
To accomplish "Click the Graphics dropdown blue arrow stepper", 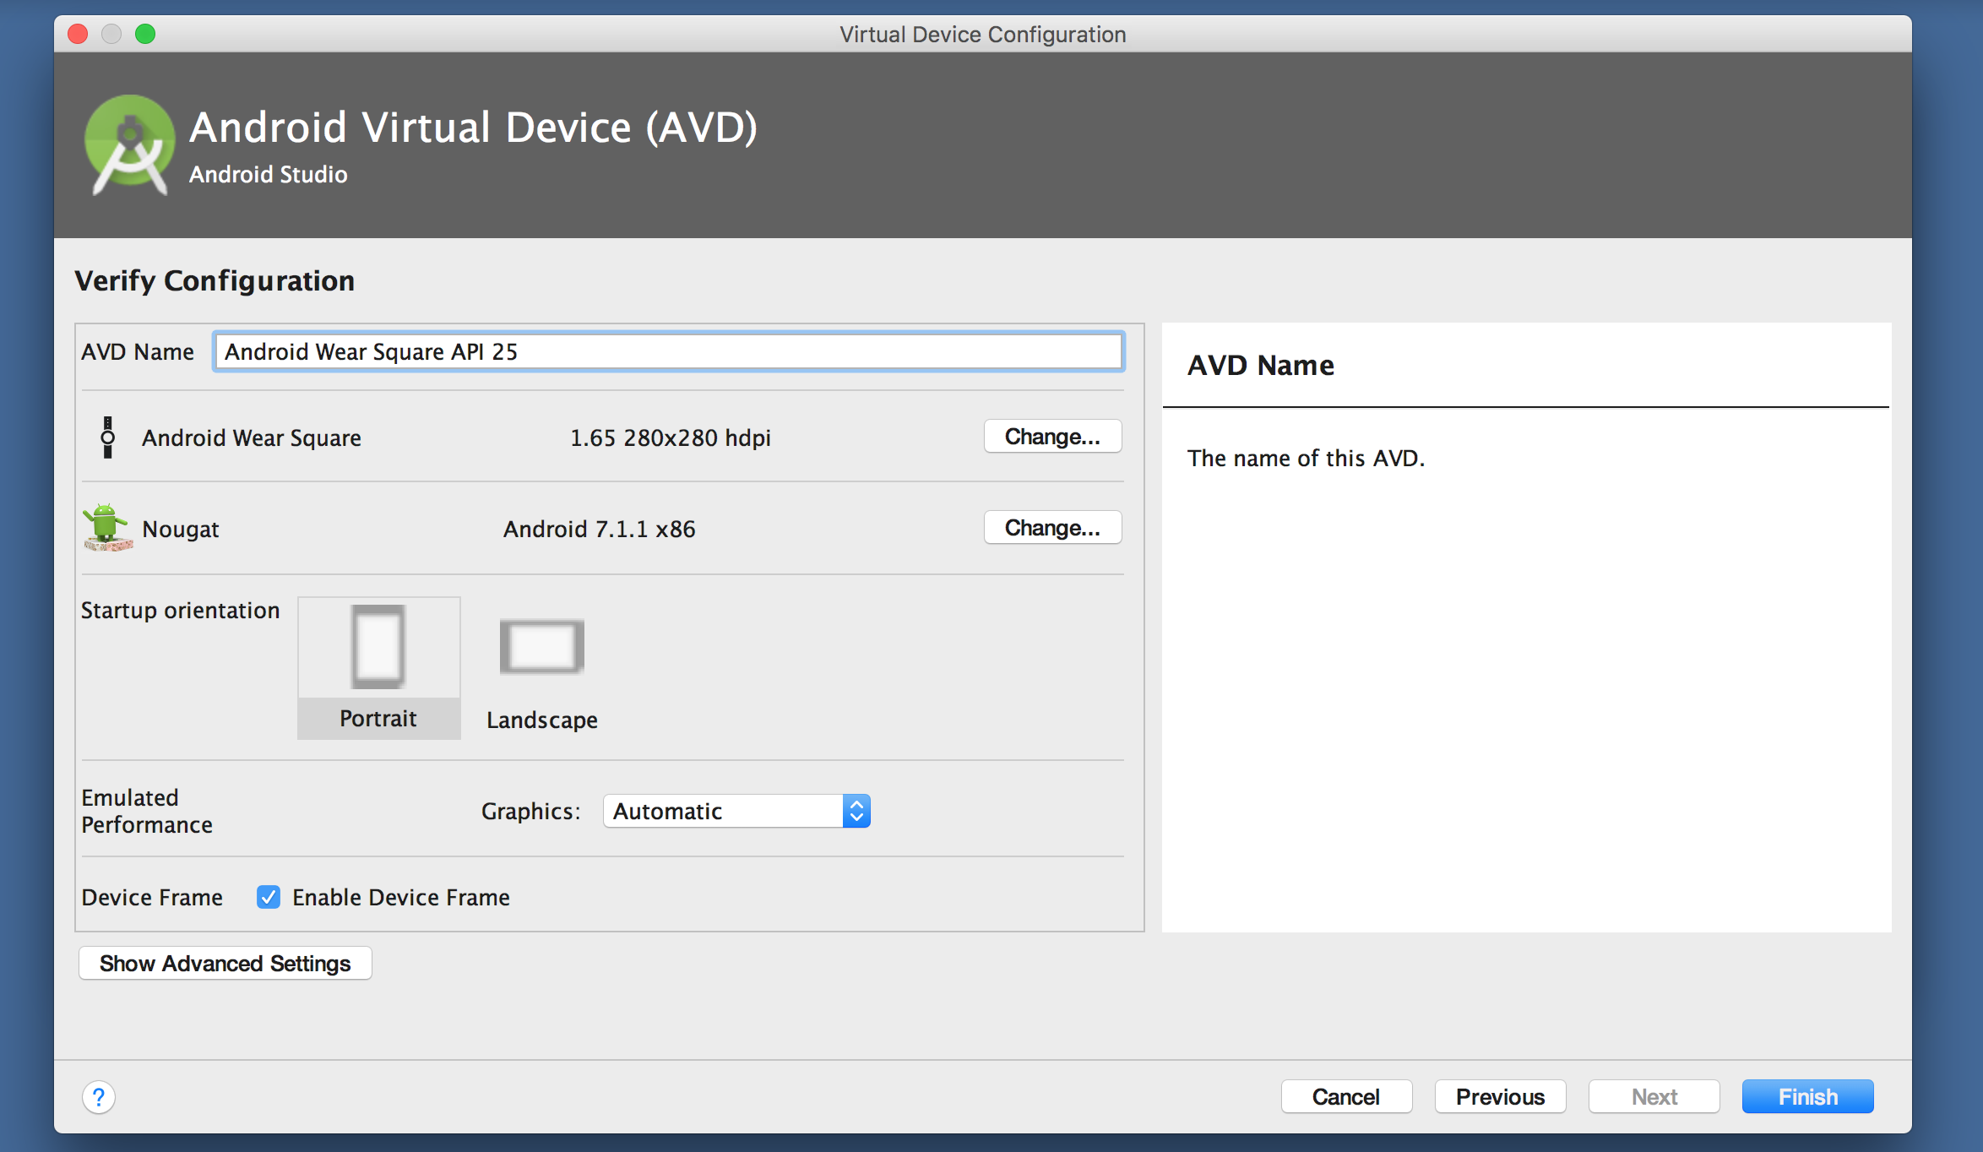I will click(856, 811).
